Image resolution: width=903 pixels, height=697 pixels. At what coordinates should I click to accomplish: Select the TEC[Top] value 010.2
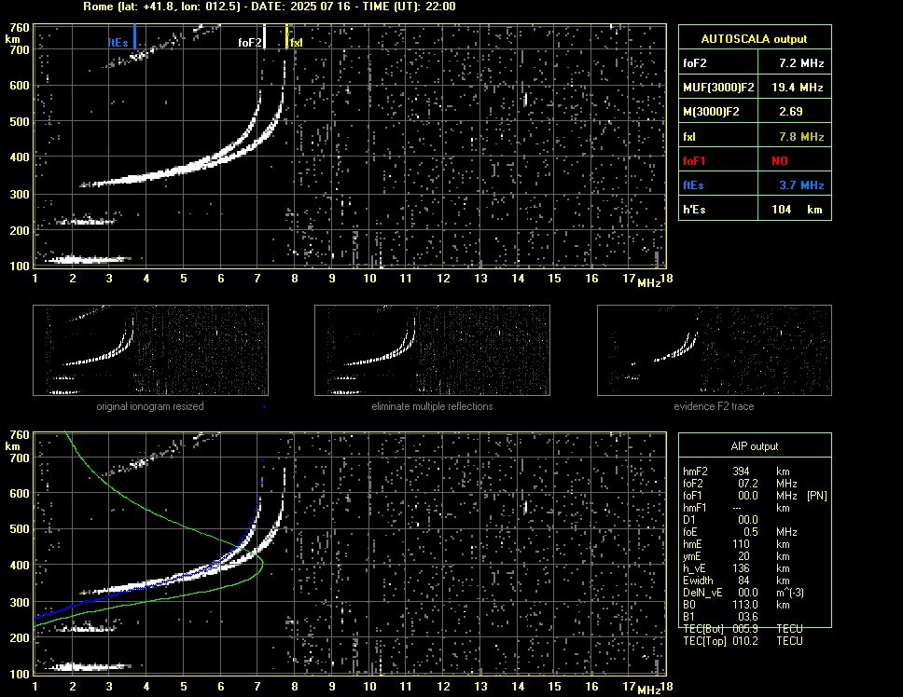click(745, 641)
